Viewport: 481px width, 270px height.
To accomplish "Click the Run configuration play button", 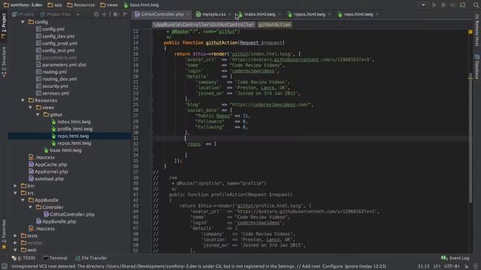I will (x=434, y=5).
